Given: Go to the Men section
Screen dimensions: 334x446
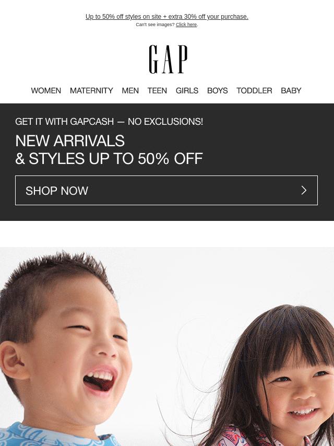Looking at the screenshot, I should pyautogui.click(x=130, y=90).
